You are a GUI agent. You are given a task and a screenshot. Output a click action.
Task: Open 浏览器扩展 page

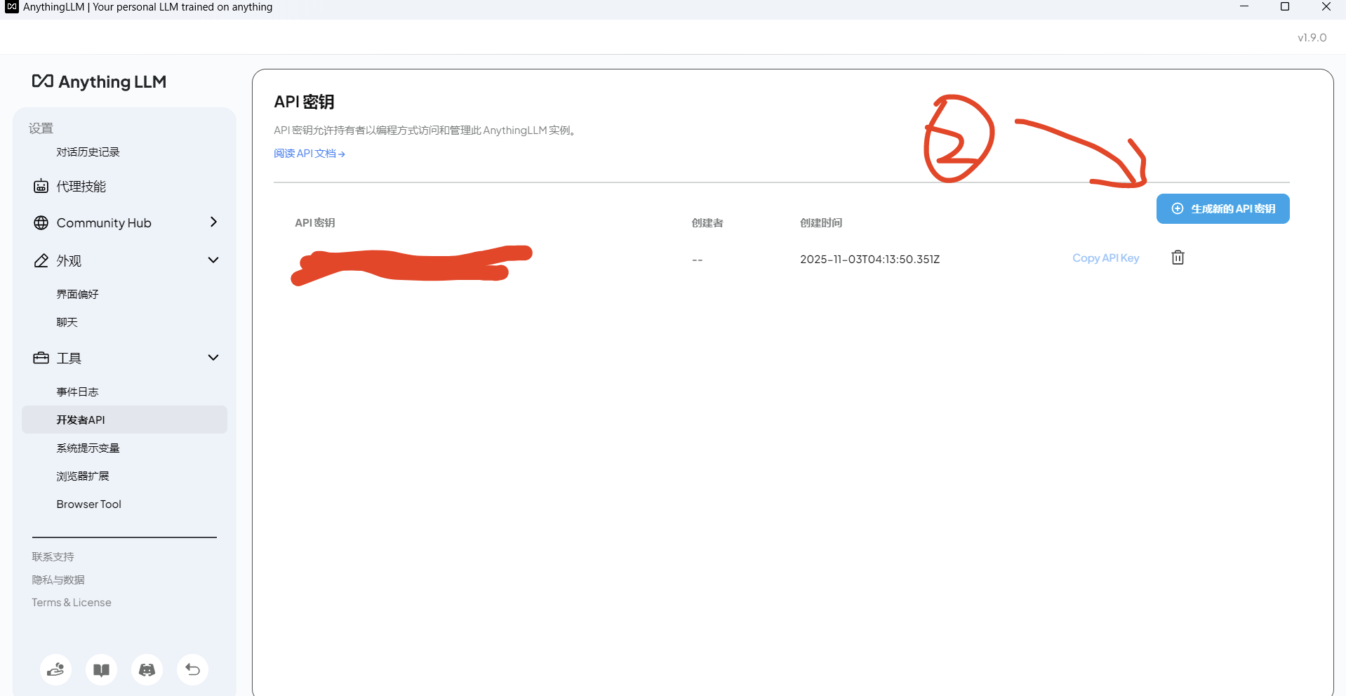click(83, 476)
